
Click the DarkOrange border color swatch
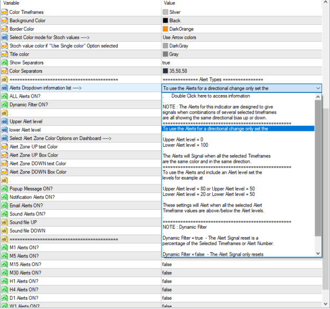[x=165, y=29]
